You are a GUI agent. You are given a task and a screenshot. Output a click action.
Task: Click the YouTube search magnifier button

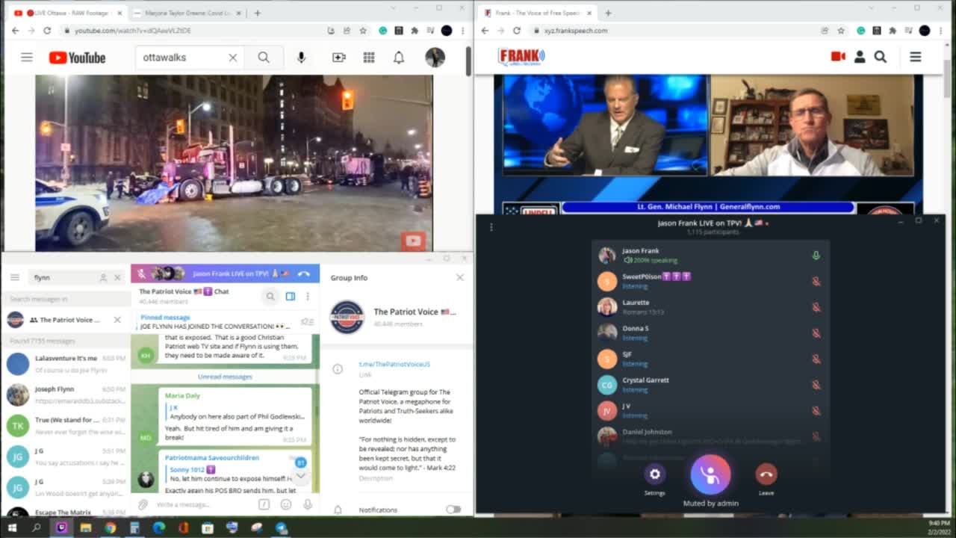point(264,58)
